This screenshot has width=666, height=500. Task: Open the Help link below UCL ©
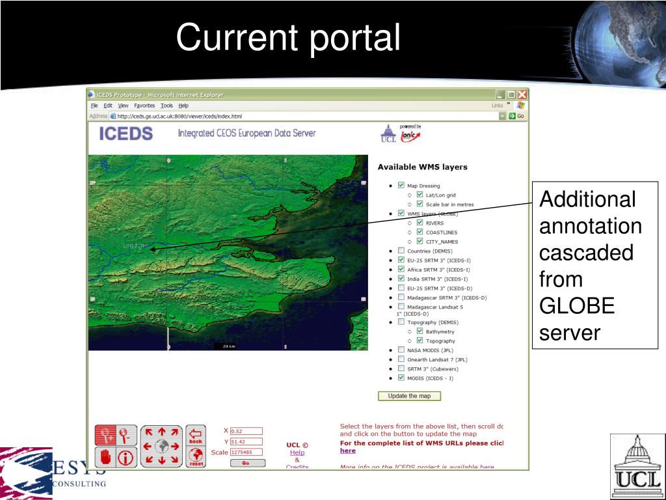(297, 453)
